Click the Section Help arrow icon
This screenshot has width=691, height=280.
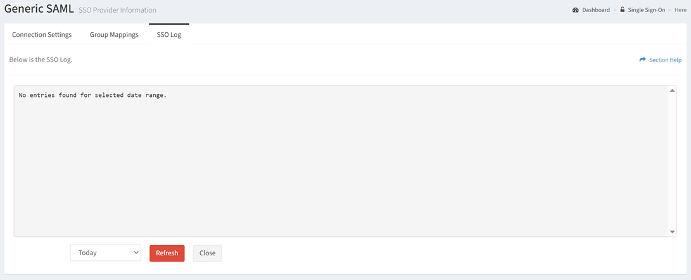click(642, 60)
